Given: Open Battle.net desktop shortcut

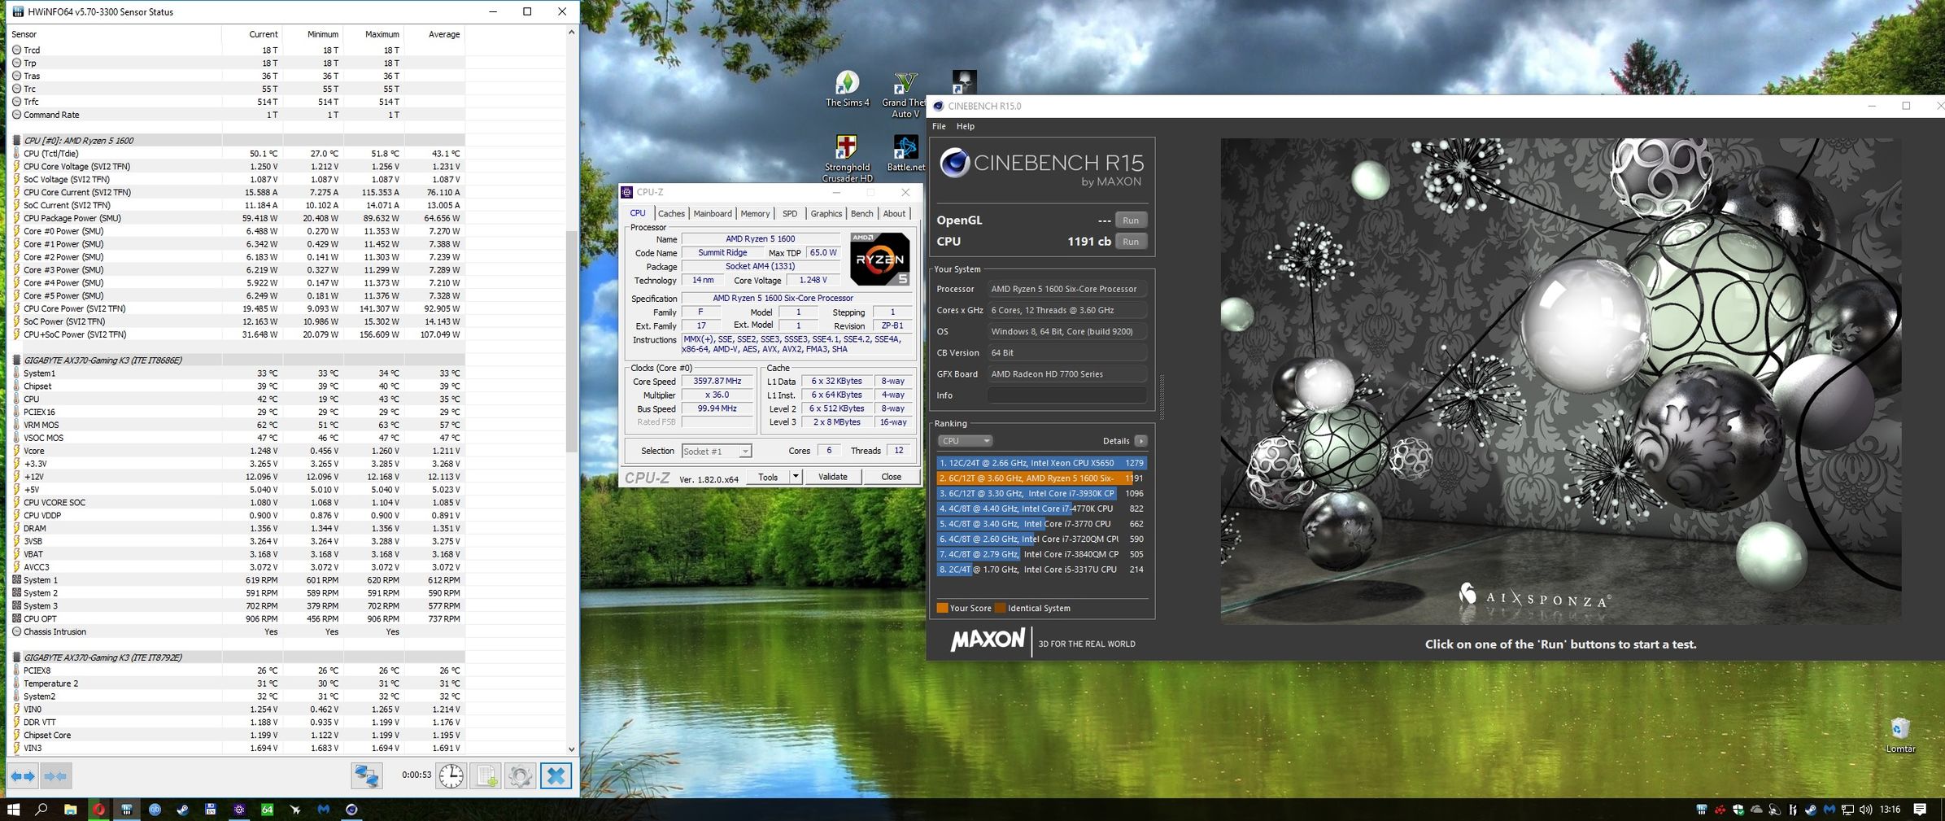Looking at the screenshot, I should tap(905, 153).
